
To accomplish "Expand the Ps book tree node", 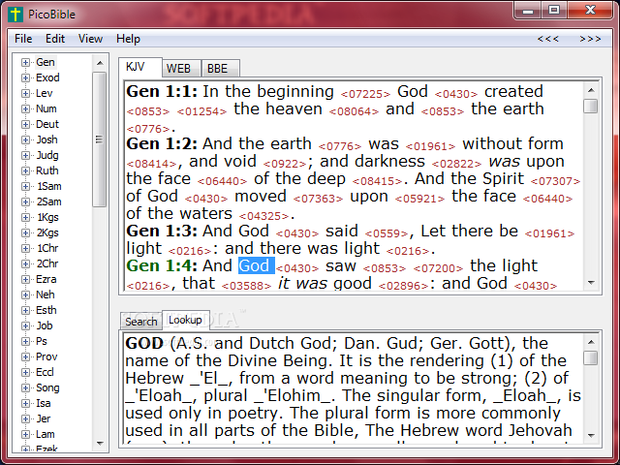I will (25, 341).
